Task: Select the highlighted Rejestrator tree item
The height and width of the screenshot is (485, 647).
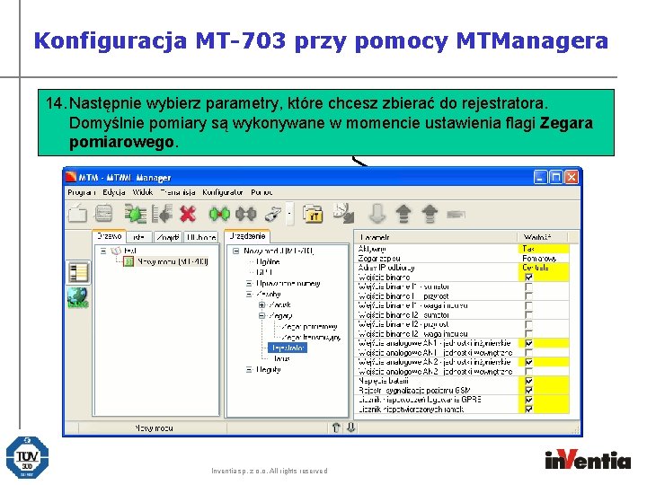Action: tap(288, 348)
